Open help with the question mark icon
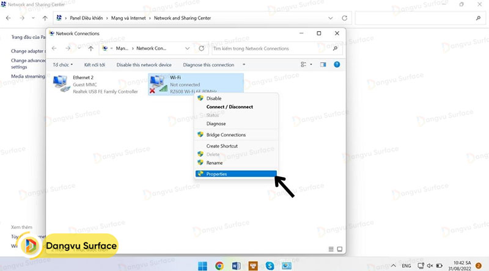This screenshot has width=489, height=271. click(x=337, y=65)
